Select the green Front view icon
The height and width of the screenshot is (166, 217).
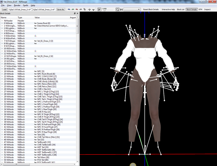73,10
